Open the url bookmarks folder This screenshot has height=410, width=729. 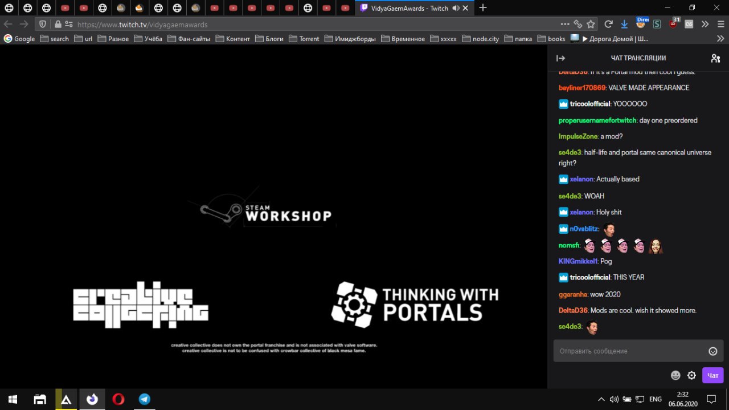(83, 39)
